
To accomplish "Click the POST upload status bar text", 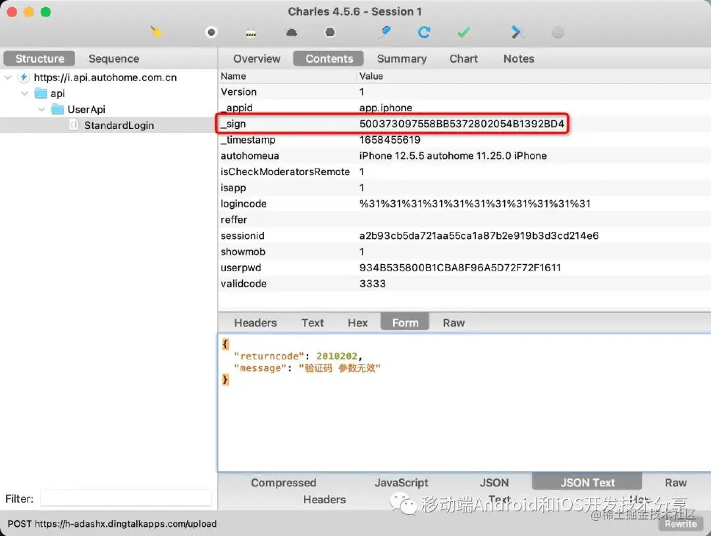I will (x=112, y=523).
